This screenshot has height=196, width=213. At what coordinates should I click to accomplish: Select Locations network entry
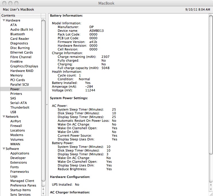(18, 130)
